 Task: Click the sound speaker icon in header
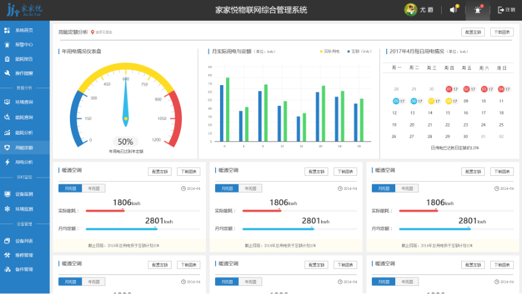point(453,10)
